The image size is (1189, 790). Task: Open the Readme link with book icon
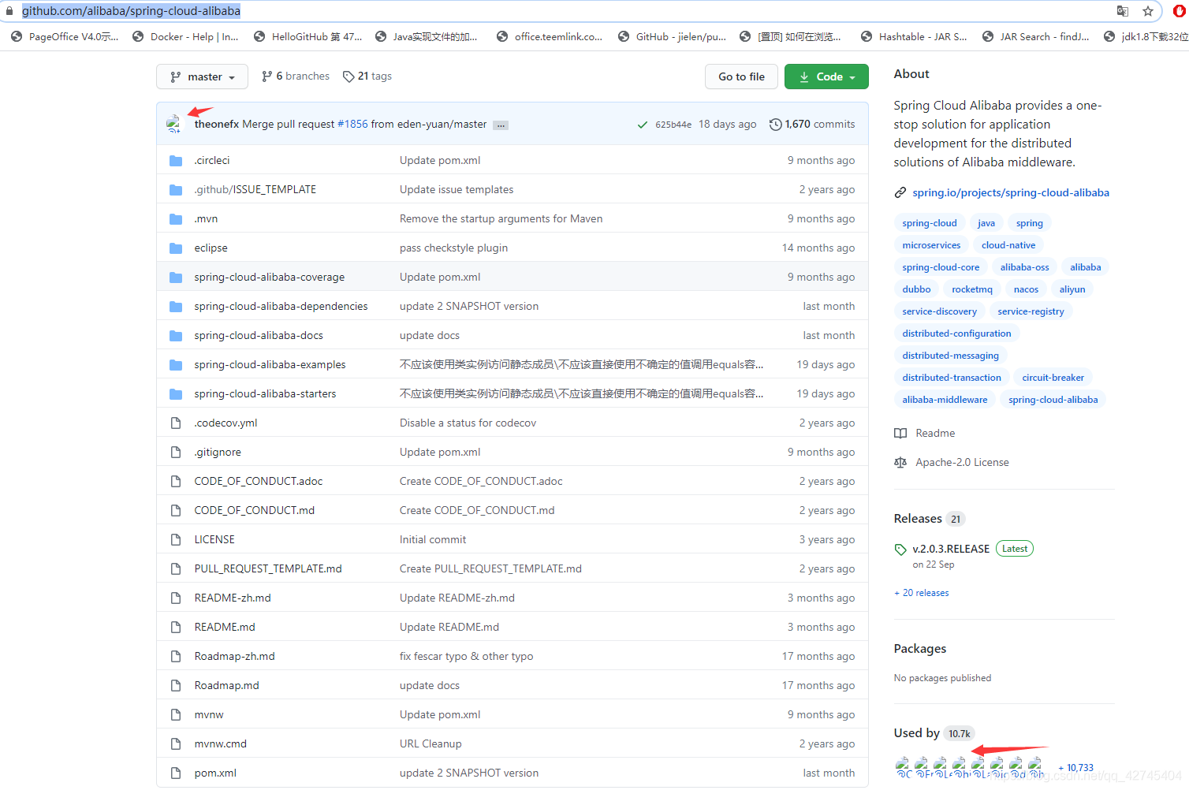click(925, 433)
